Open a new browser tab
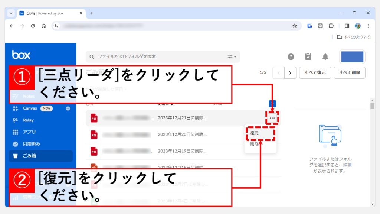This screenshot has width=380, height=214. (x=92, y=13)
